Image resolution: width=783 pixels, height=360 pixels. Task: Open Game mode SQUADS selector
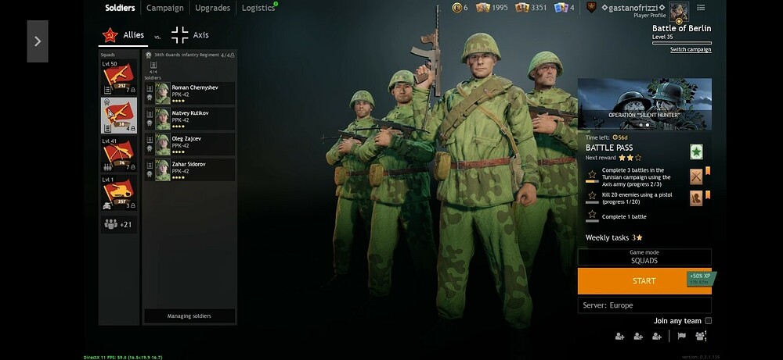[644, 257]
